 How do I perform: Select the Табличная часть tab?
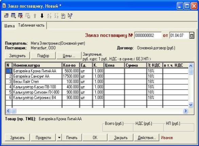click(x=31, y=25)
